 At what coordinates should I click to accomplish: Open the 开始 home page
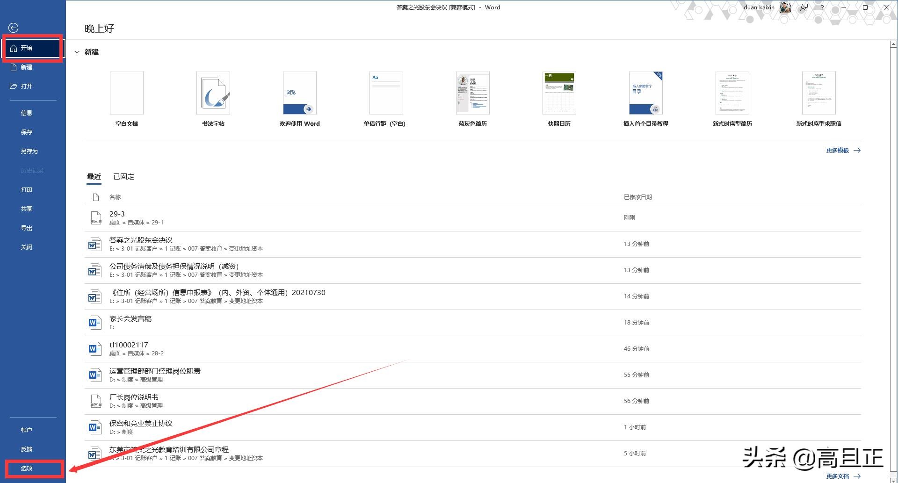click(x=33, y=48)
